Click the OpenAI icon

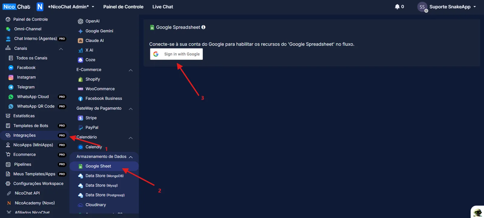tap(80, 21)
